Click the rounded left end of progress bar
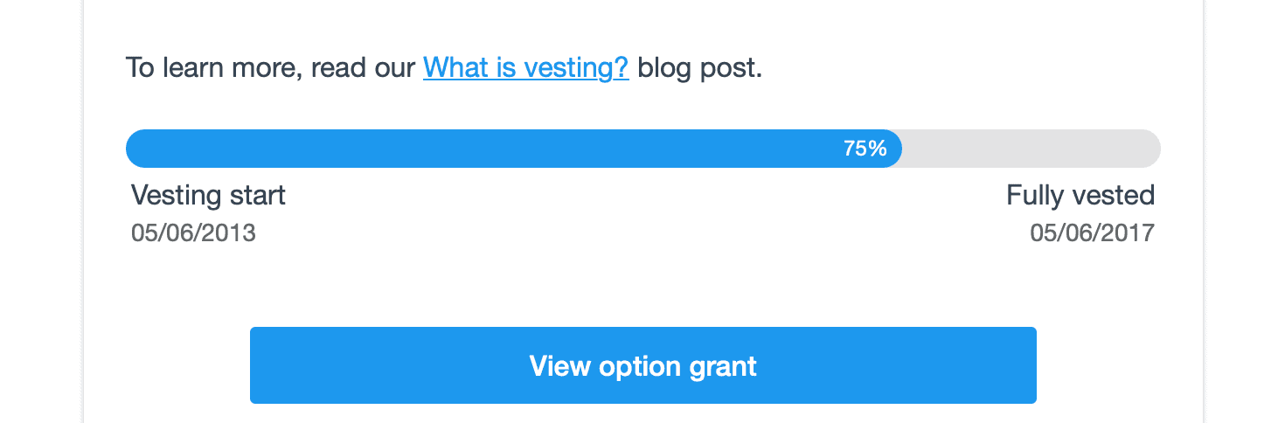1278x423 pixels. (x=136, y=149)
